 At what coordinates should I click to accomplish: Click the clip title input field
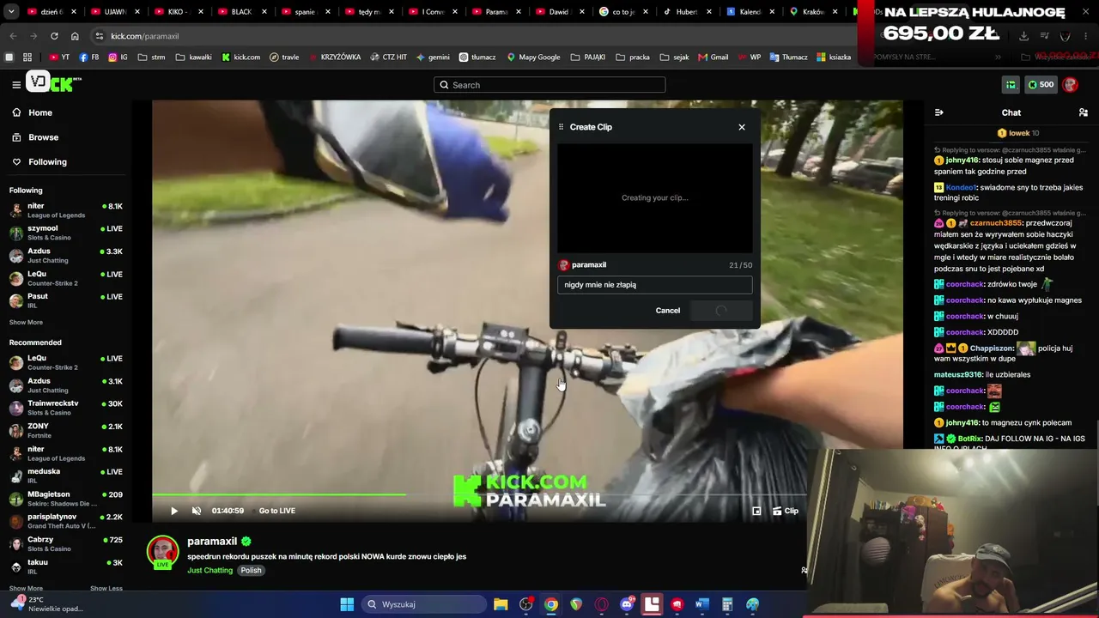[654, 285]
